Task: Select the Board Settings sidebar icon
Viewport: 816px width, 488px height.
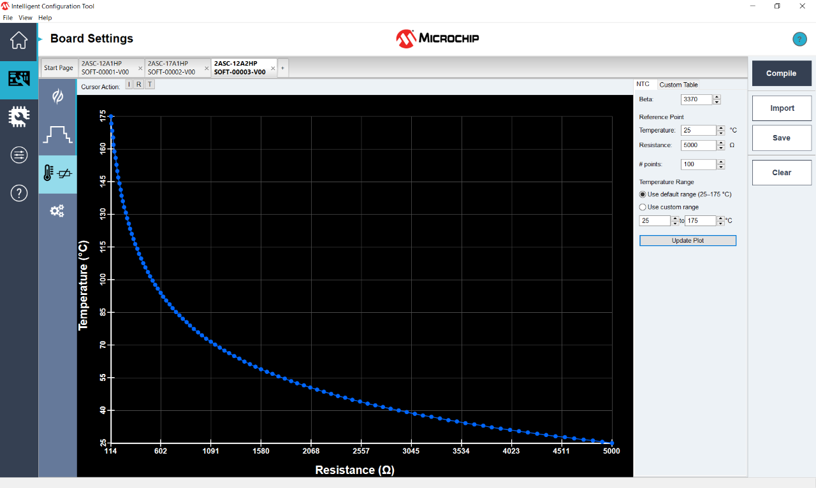Action: (18, 78)
